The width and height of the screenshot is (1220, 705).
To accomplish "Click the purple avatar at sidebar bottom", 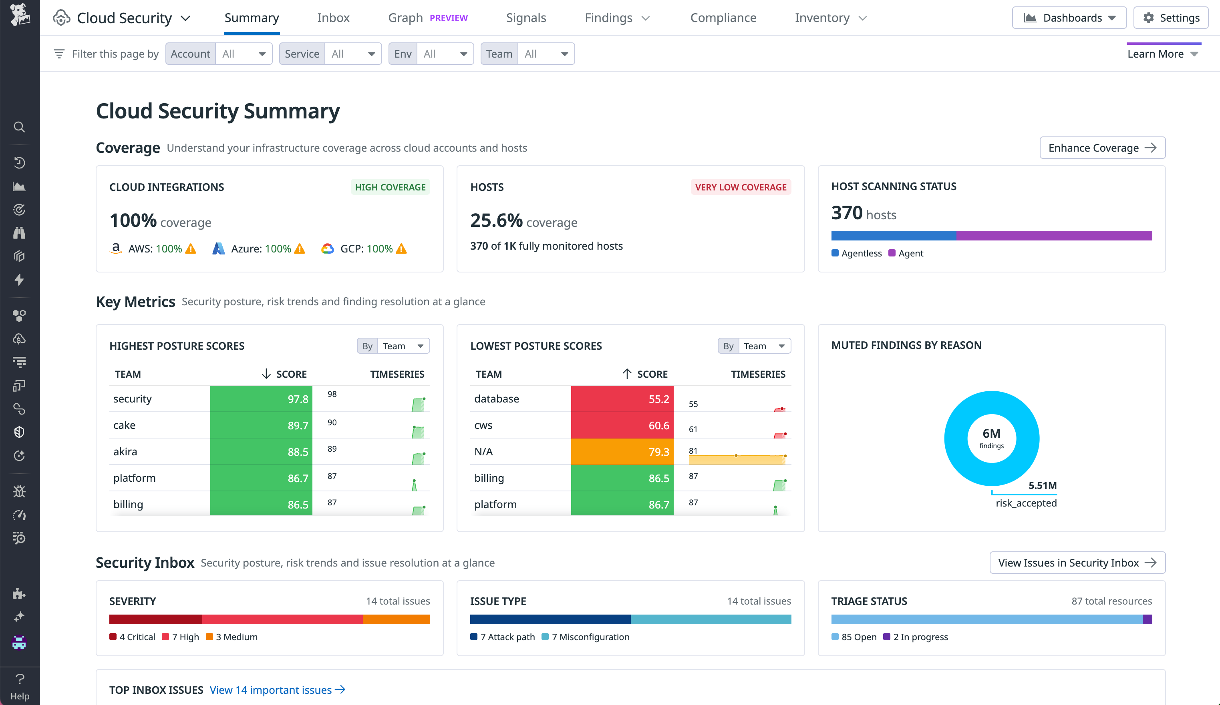I will pos(19,643).
